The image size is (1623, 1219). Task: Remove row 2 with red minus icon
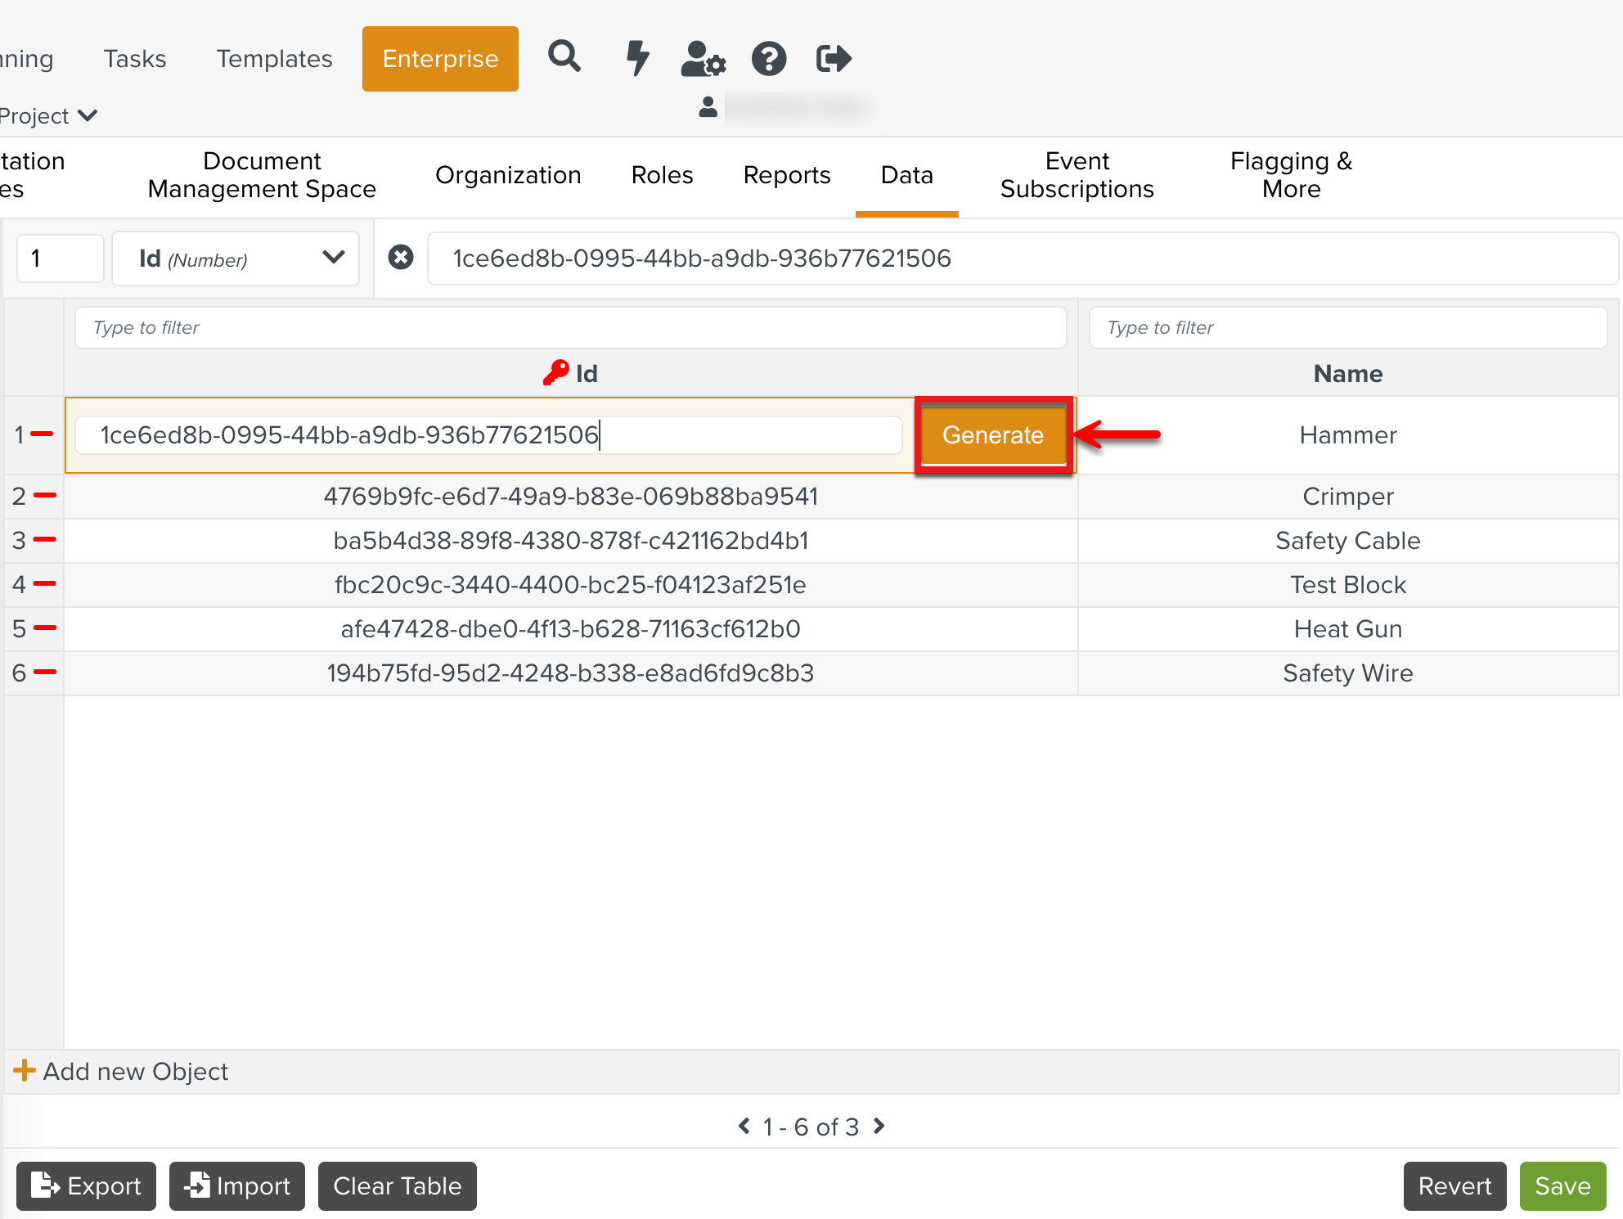pos(45,496)
